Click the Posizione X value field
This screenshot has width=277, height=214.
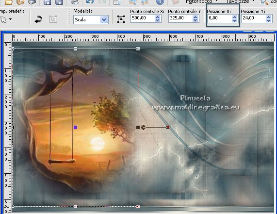coord(220,18)
